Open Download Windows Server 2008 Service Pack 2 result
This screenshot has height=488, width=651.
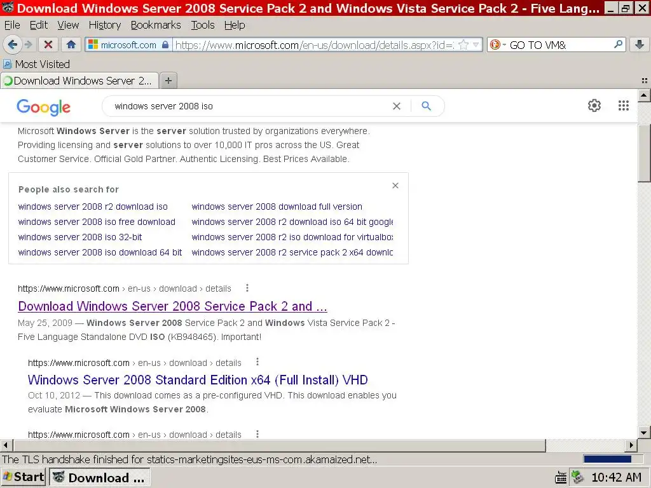coord(173,306)
